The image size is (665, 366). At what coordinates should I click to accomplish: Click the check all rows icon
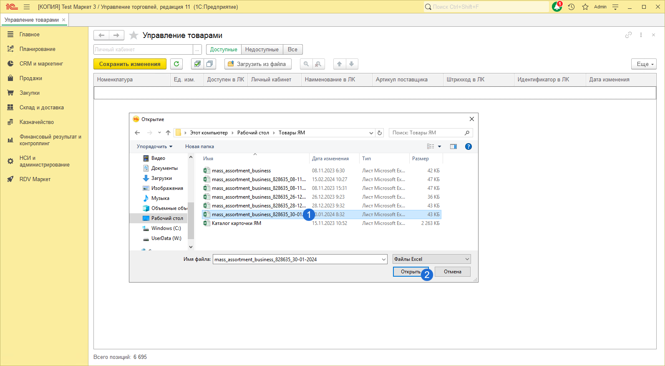coord(197,64)
